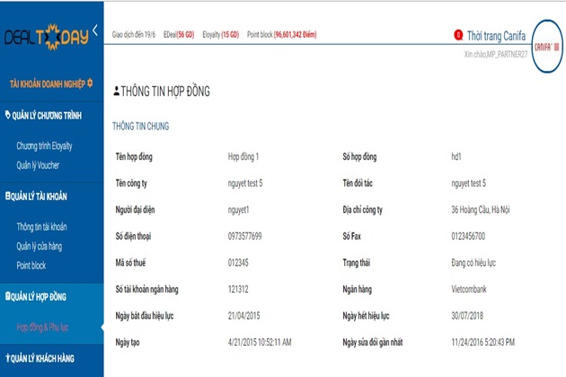Click the Quản lý hợp đồng section icon
Screen dimensions: 566x377
7,296
